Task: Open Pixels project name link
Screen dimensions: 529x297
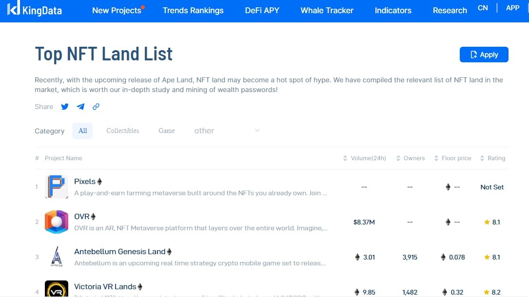Action: click(85, 182)
